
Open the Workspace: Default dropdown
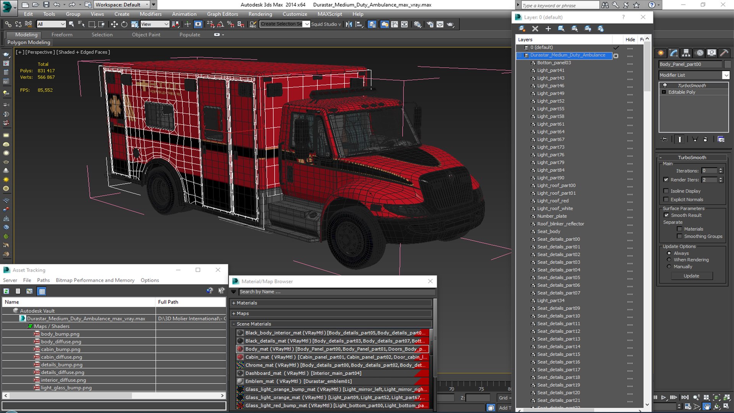[x=122, y=5]
